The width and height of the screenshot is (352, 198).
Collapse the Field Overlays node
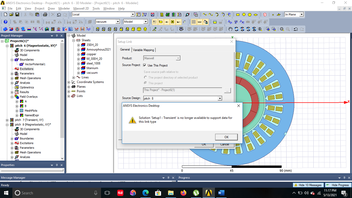pos(12,97)
